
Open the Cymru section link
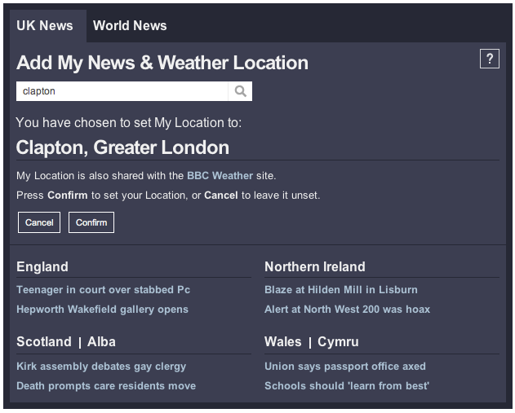pos(338,342)
